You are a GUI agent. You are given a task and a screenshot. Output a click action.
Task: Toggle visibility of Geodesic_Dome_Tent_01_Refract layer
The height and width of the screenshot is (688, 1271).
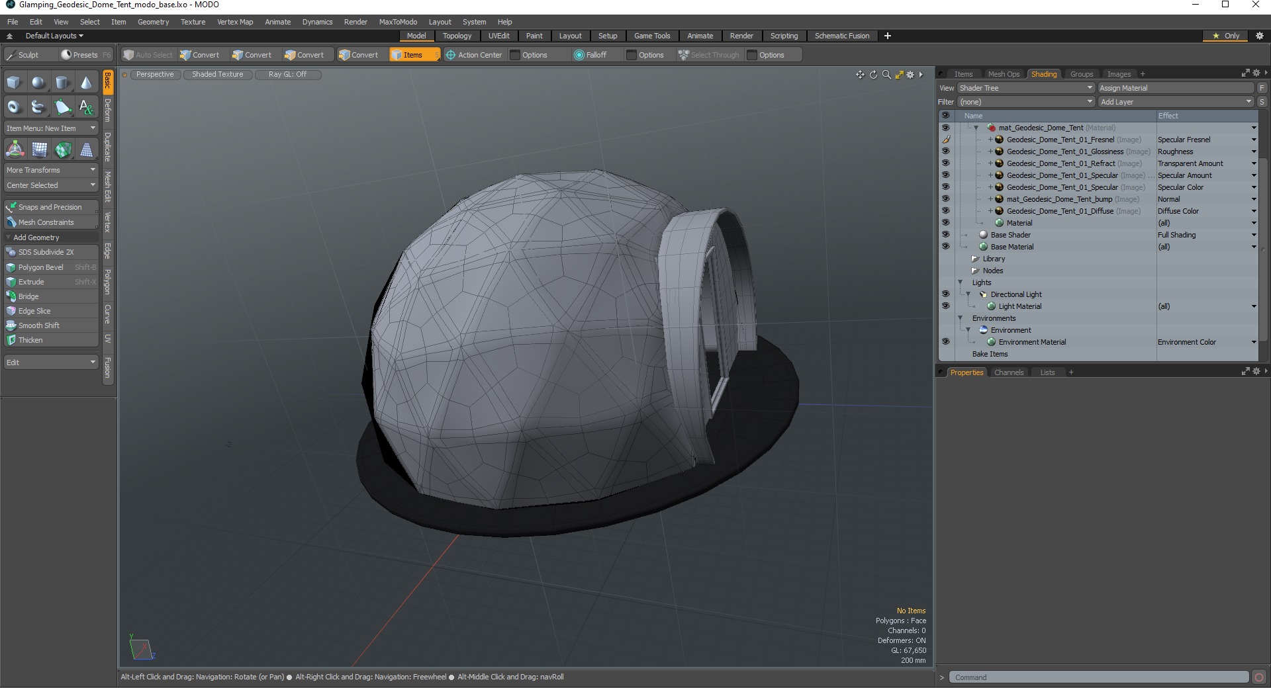pyautogui.click(x=945, y=163)
